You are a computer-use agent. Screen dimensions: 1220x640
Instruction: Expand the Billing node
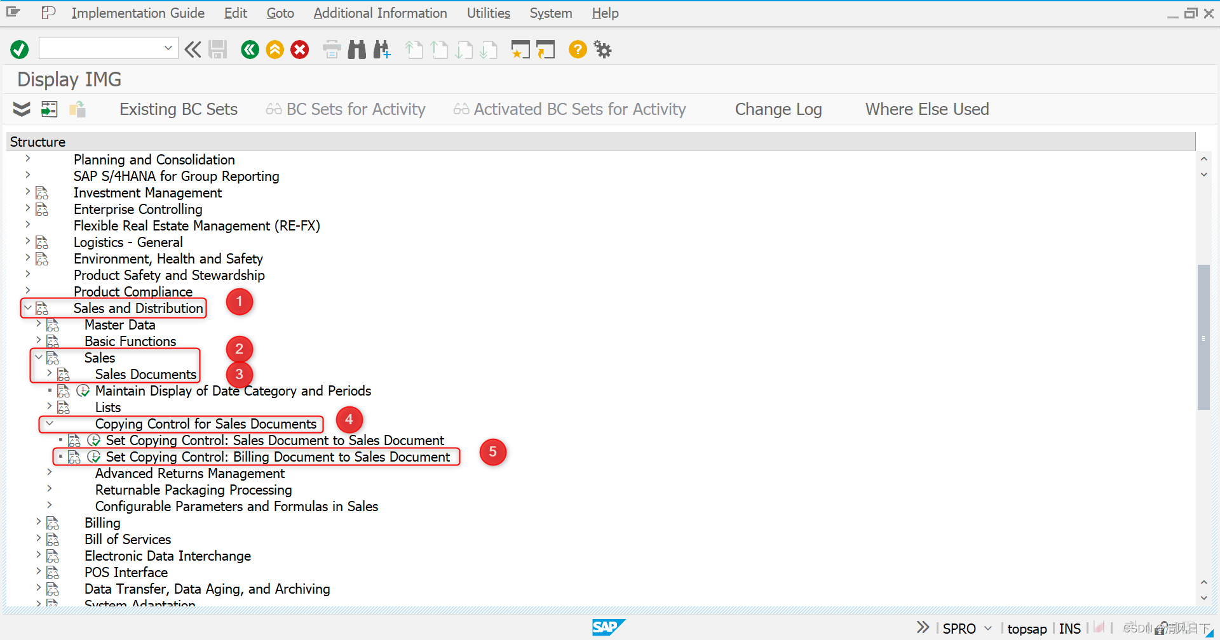[39, 522]
